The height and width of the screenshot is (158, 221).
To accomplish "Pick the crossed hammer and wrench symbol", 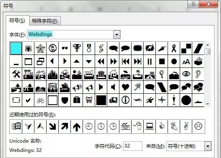I will point(16,74).
